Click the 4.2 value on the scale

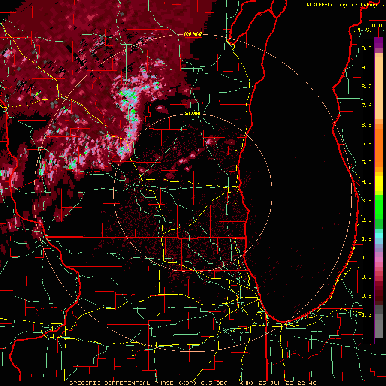pyautogui.click(x=367, y=182)
